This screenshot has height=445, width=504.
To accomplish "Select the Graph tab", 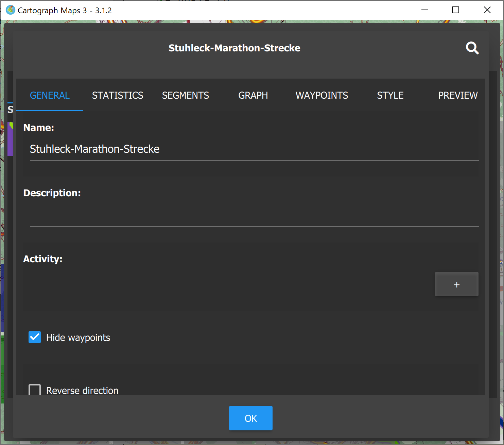I will point(253,95).
